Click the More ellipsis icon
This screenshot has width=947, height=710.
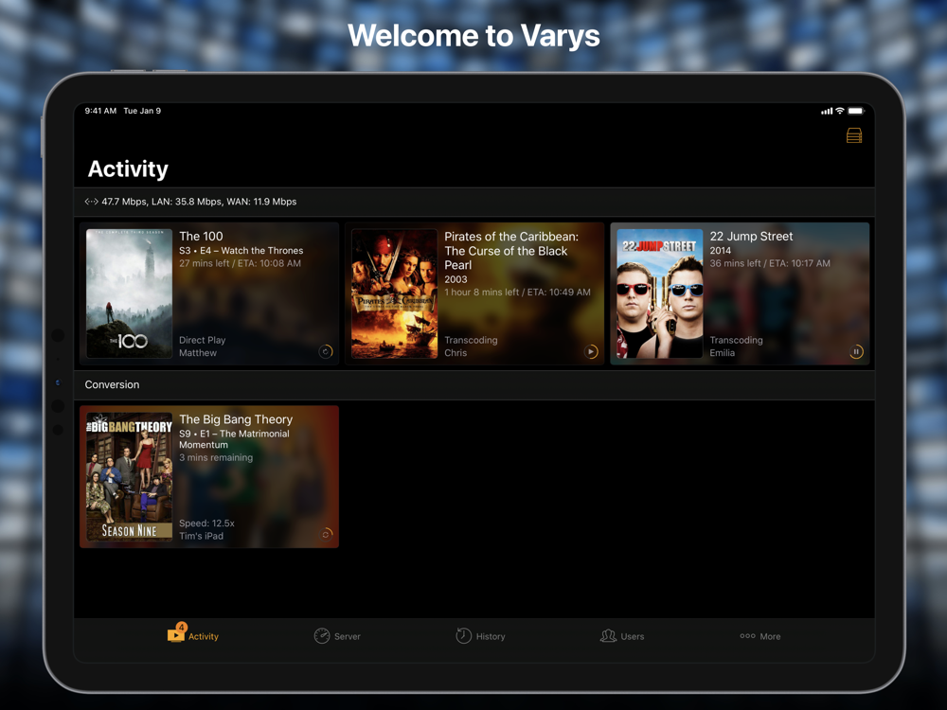pyautogui.click(x=748, y=636)
